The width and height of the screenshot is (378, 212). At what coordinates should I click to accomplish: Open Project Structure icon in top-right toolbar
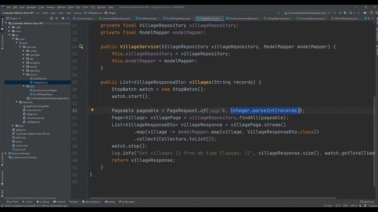[x=372, y=13]
